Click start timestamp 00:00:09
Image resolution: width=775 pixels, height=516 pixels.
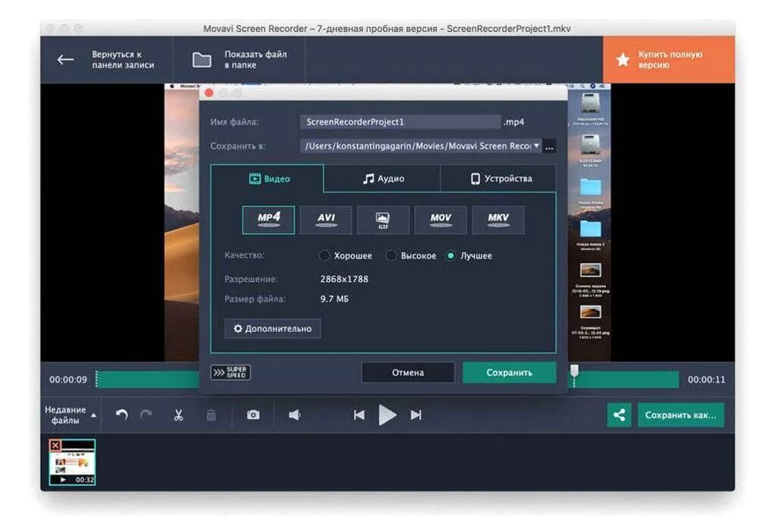68,380
